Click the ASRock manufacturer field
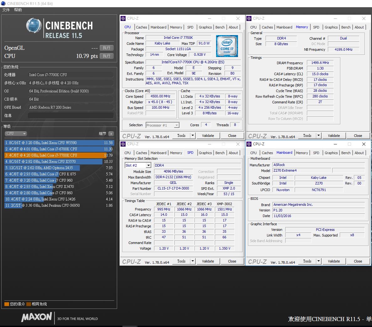372x327 pixels. tap(319, 165)
